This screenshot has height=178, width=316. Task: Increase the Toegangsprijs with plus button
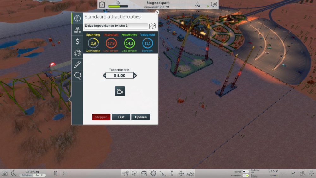click(135, 76)
